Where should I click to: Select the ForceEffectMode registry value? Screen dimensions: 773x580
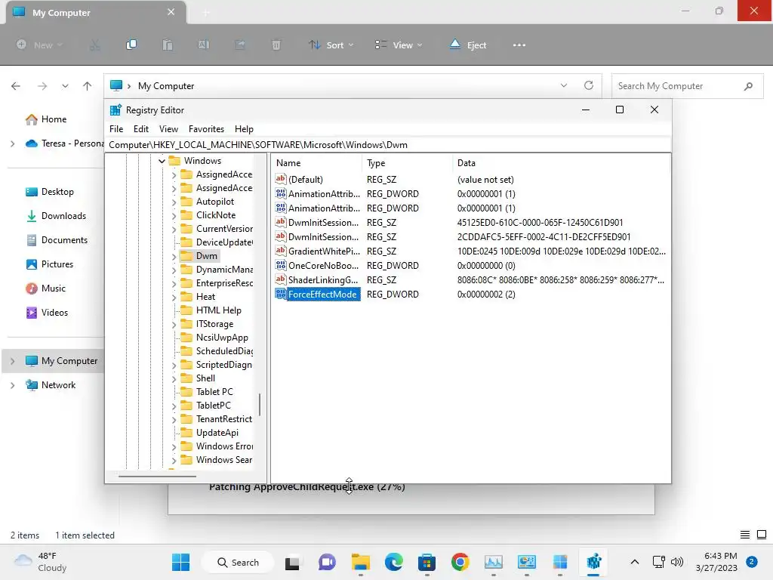click(x=322, y=295)
